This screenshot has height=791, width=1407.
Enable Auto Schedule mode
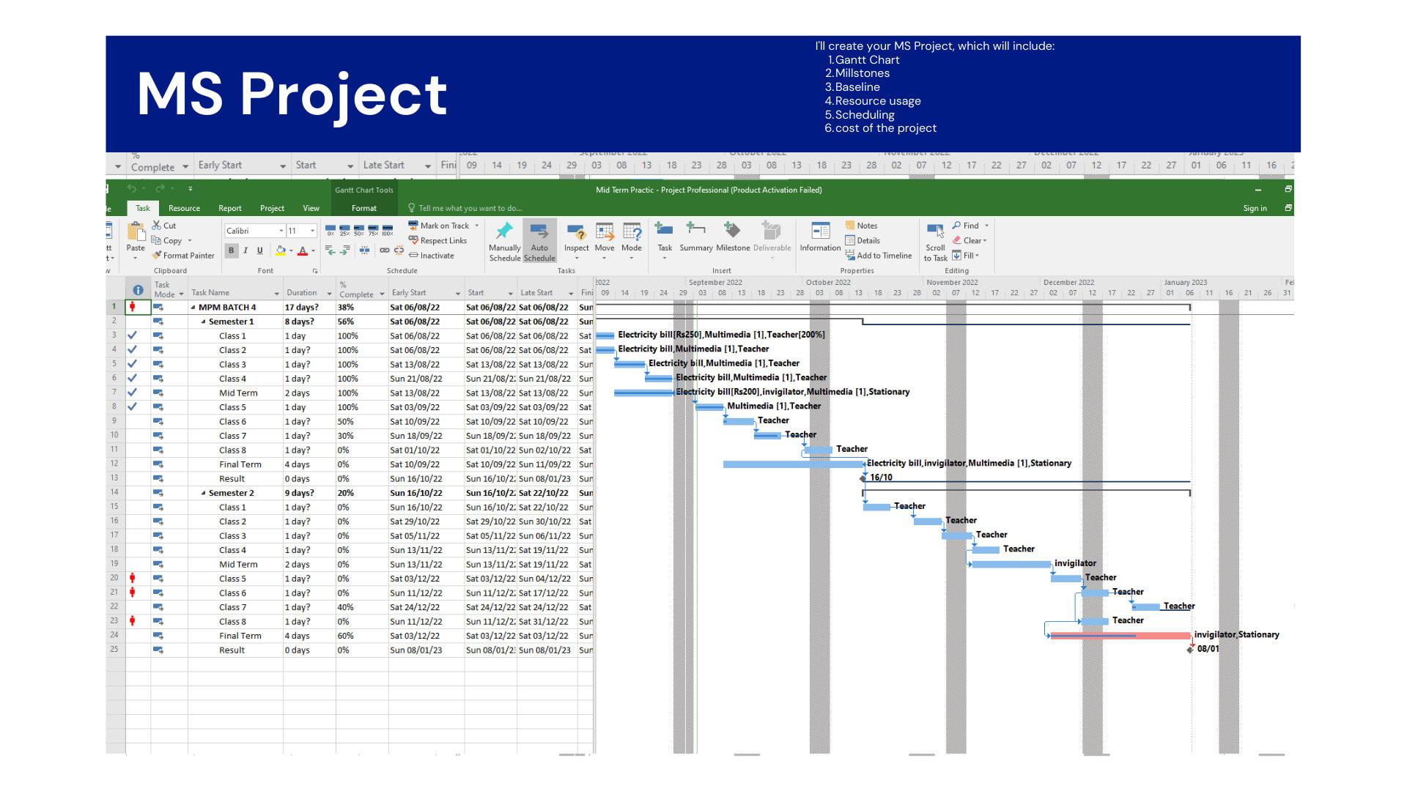(539, 242)
